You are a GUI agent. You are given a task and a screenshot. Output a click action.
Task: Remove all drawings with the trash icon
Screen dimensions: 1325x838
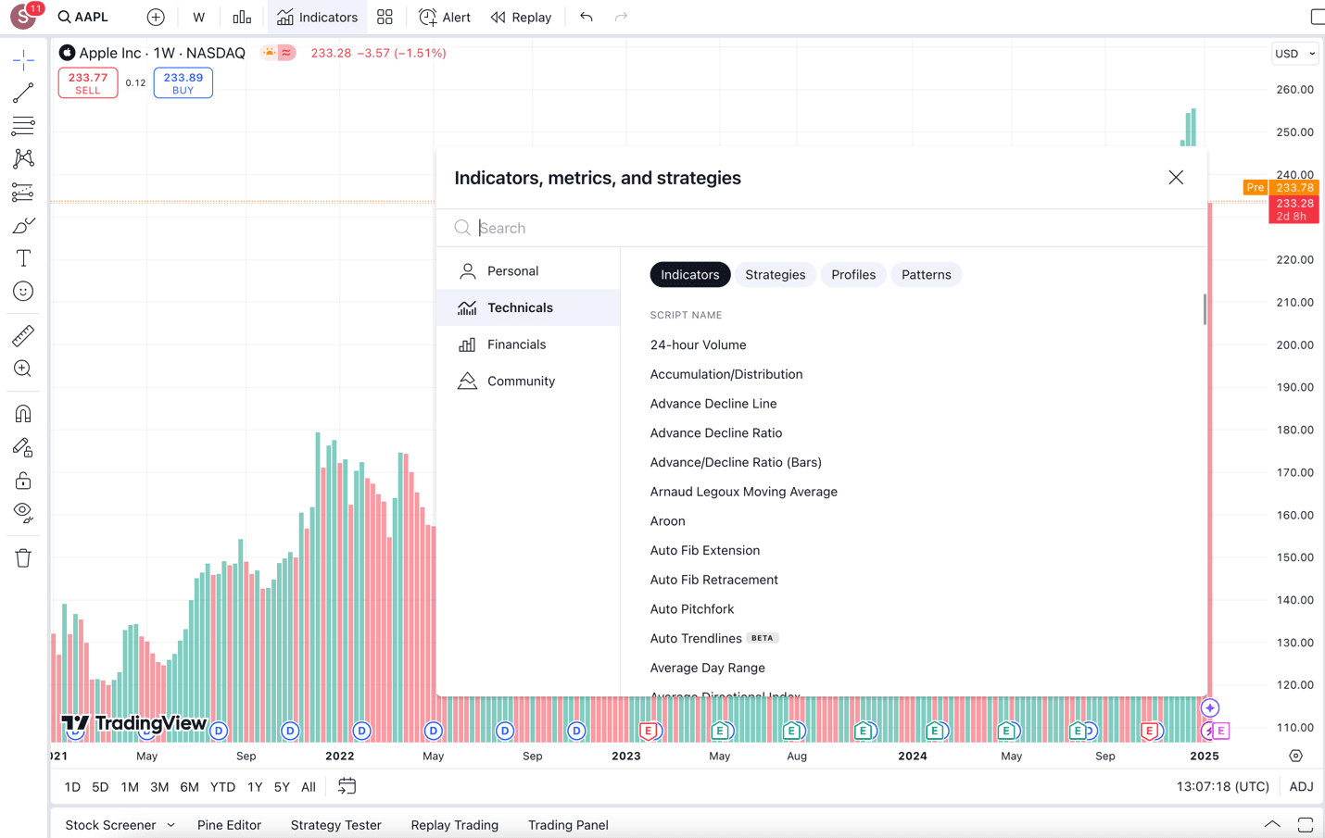pos(22,557)
